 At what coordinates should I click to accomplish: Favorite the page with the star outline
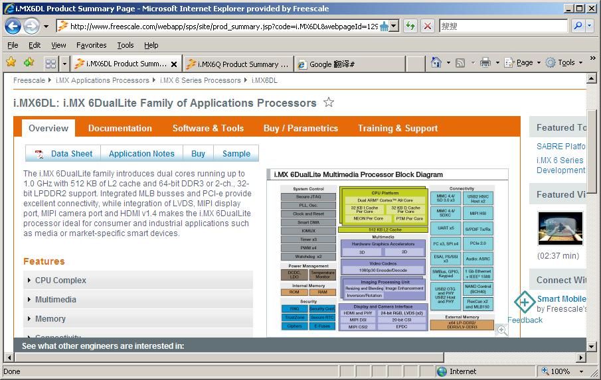coord(329,102)
